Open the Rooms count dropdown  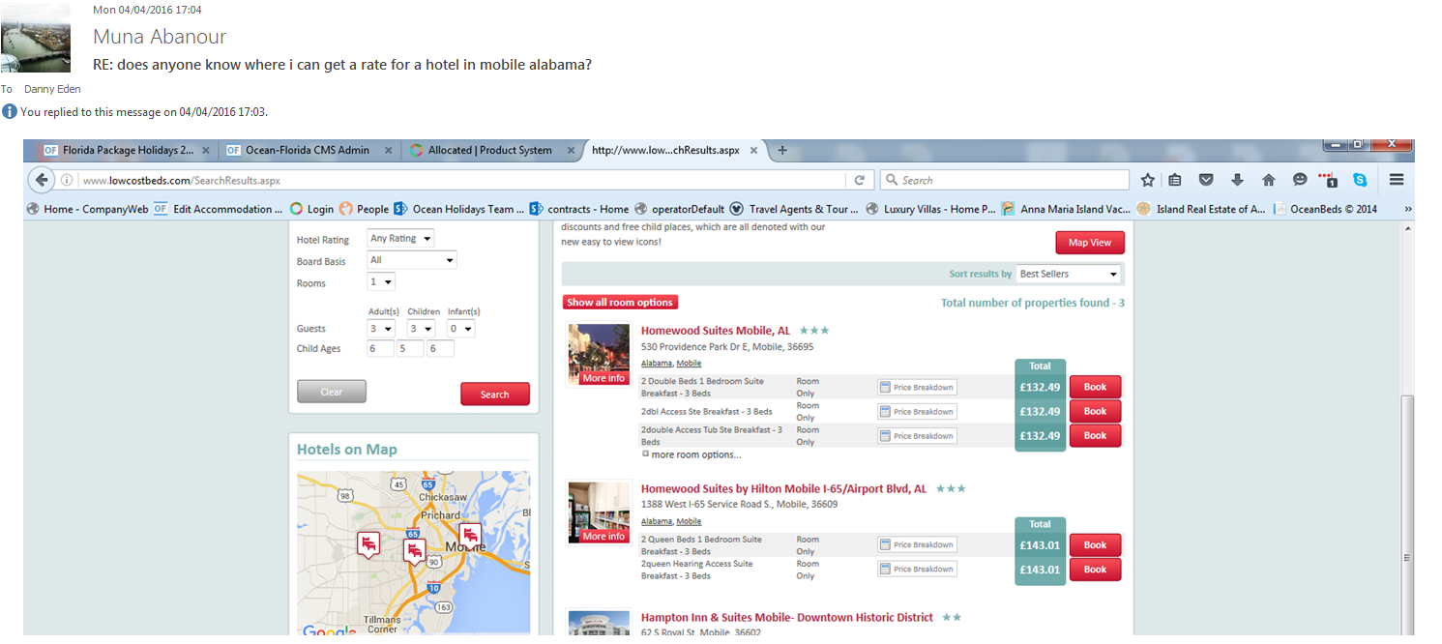(x=381, y=282)
